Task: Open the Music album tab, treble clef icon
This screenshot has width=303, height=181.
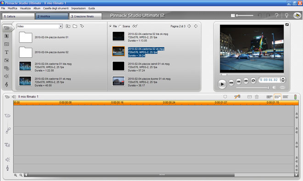Action: point(6,85)
